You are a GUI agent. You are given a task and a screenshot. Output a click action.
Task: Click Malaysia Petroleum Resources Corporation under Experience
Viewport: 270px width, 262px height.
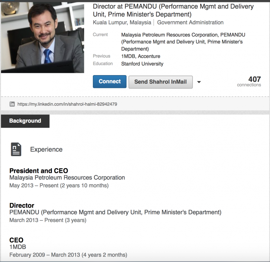pyautogui.click(x=67, y=178)
